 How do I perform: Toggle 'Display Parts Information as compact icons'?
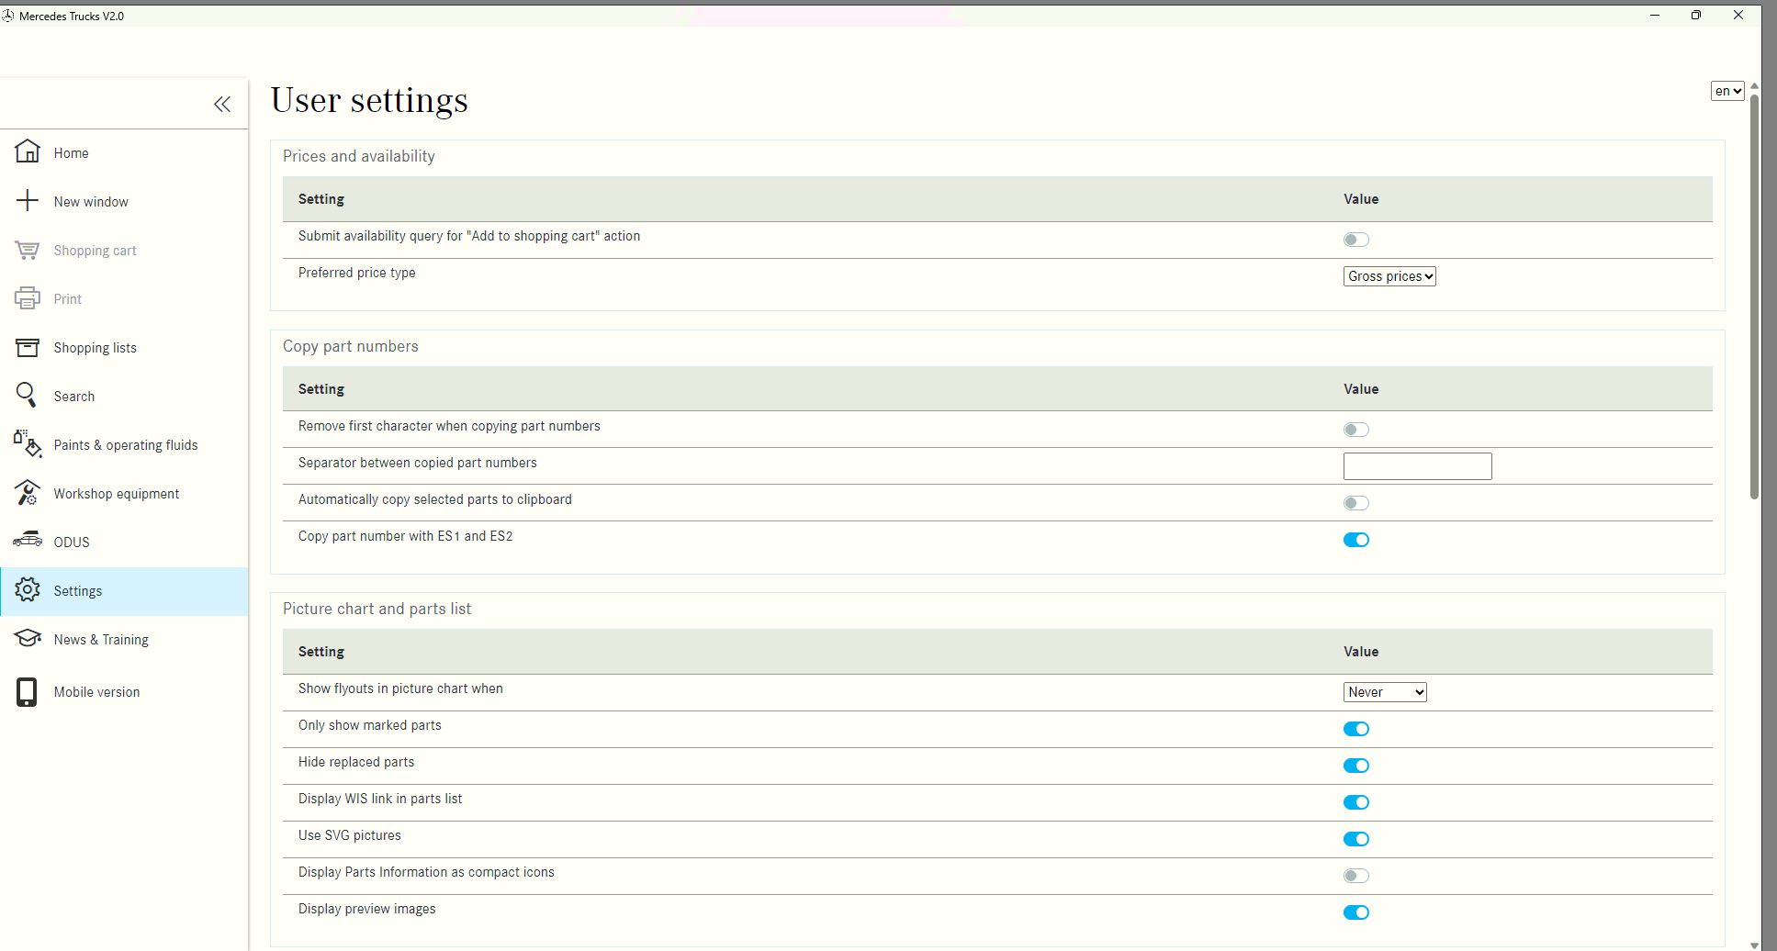(1355, 875)
